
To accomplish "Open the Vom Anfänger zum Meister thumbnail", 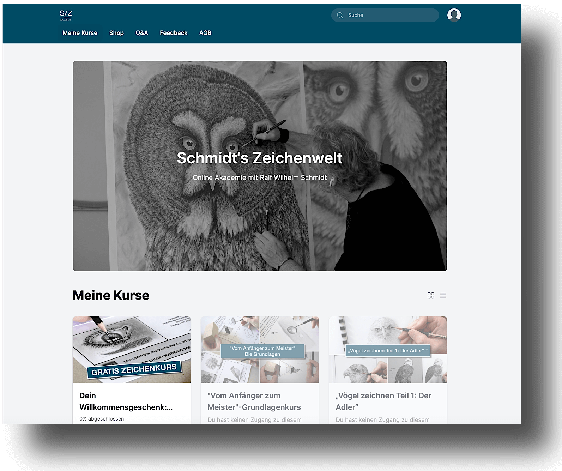I will coord(260,349).
